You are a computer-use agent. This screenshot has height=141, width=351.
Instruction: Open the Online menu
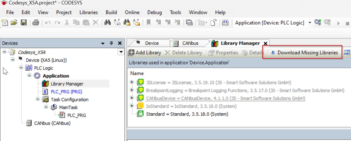click(x=132, y=12)
